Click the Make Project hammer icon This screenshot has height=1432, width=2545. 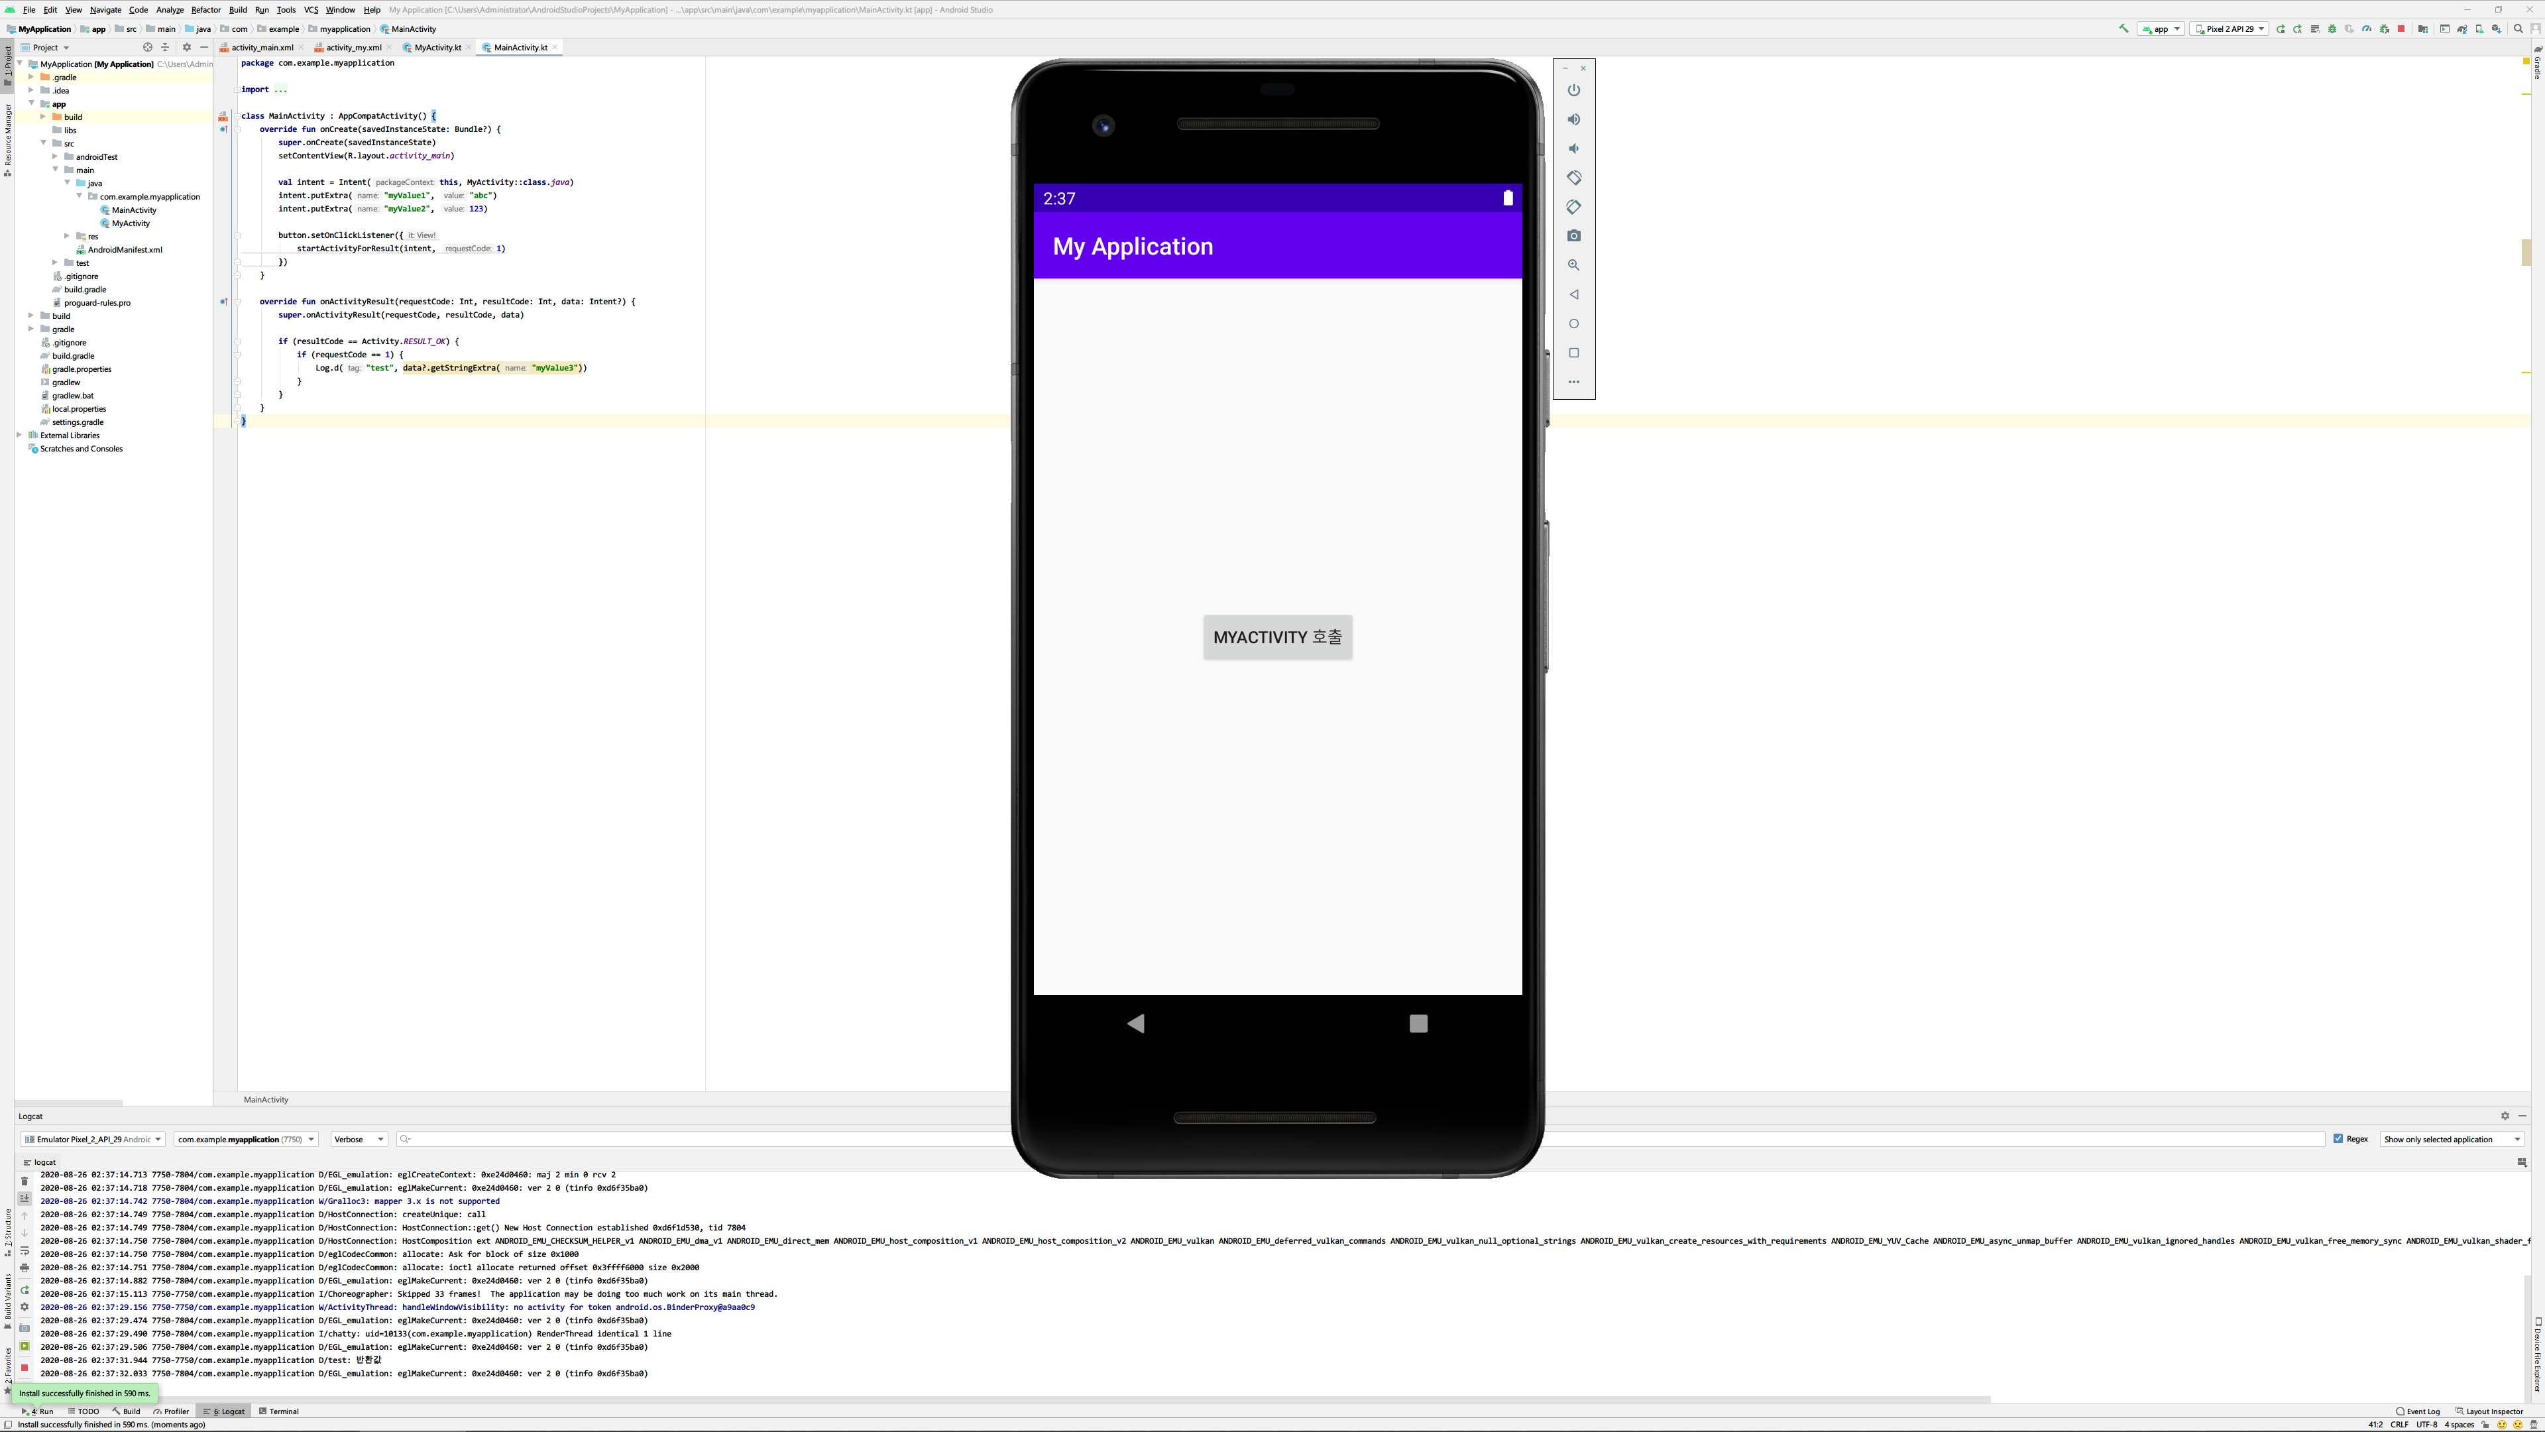click(2123, 29)
